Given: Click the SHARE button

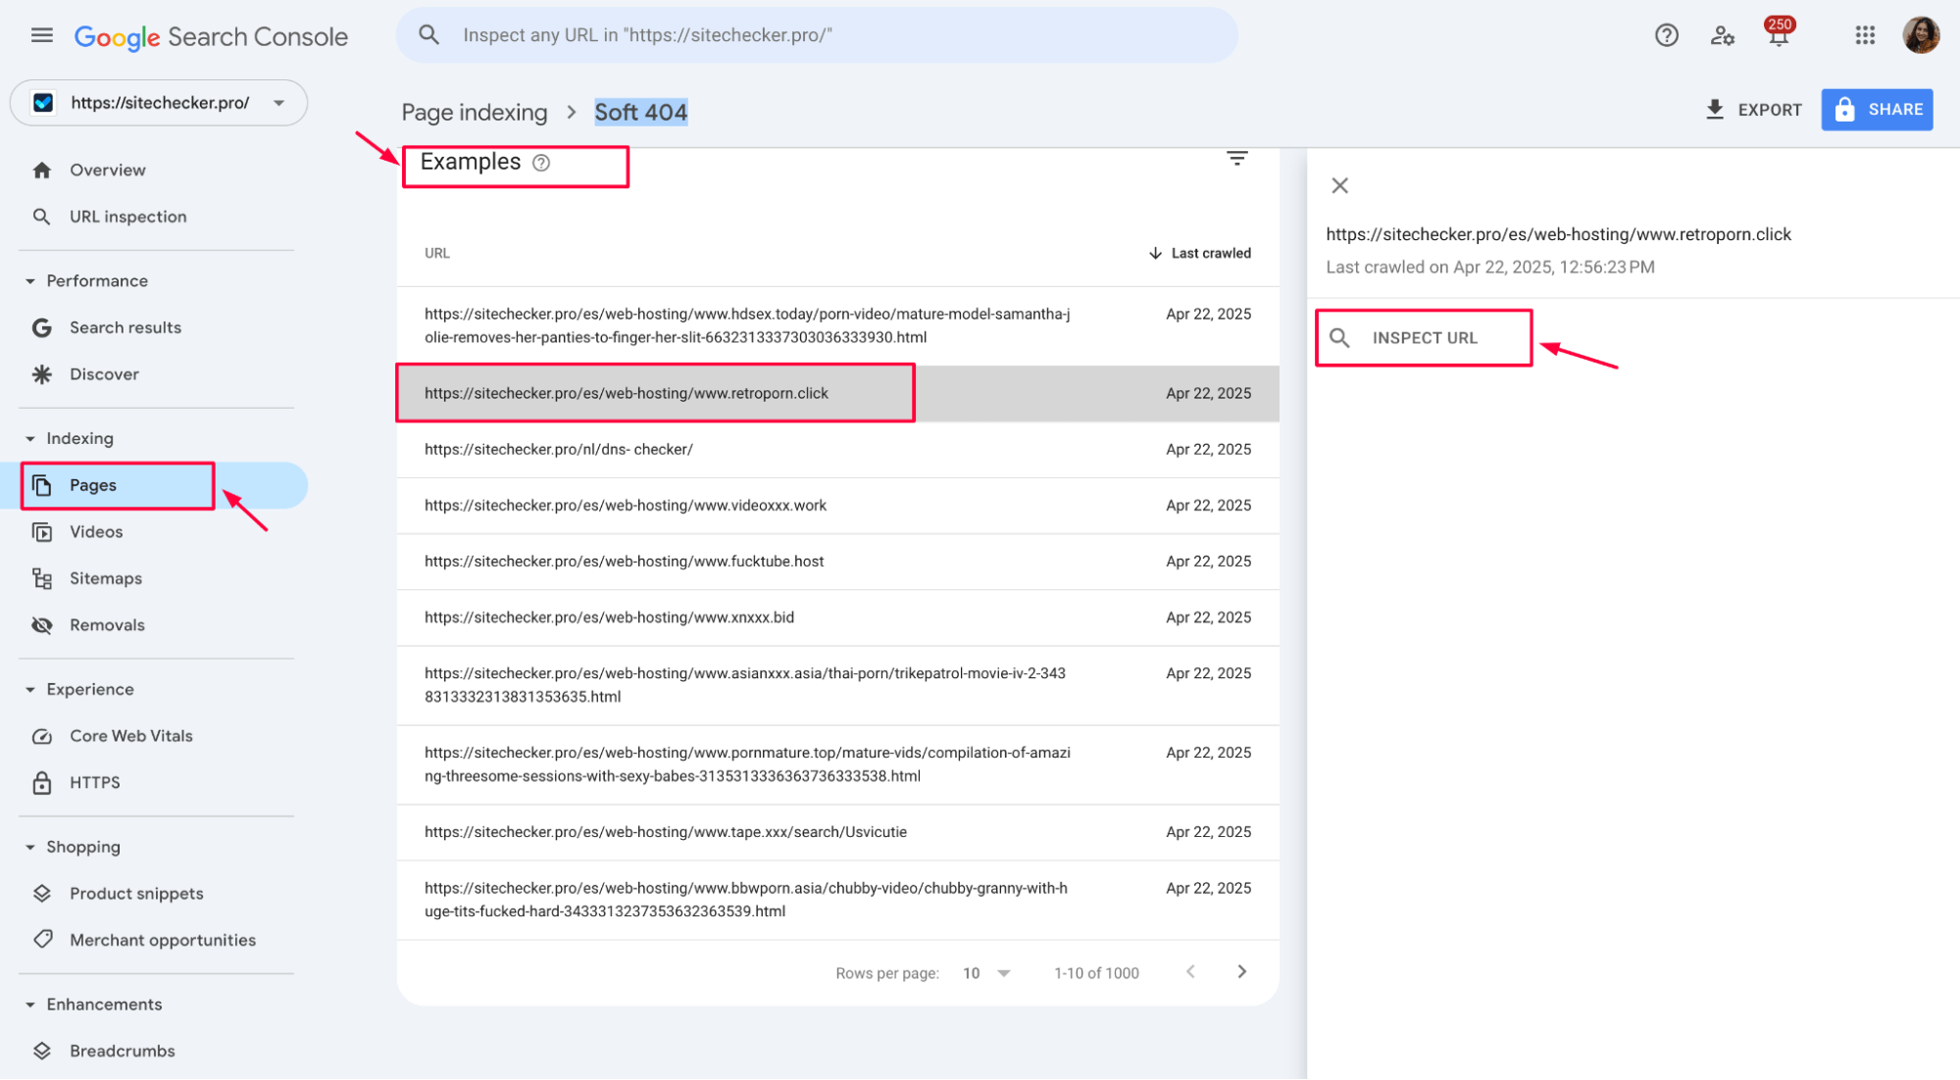Looking at the screenshot, I should click(1877, 110).
